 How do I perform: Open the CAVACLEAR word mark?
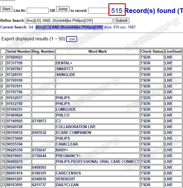[67, 144]
